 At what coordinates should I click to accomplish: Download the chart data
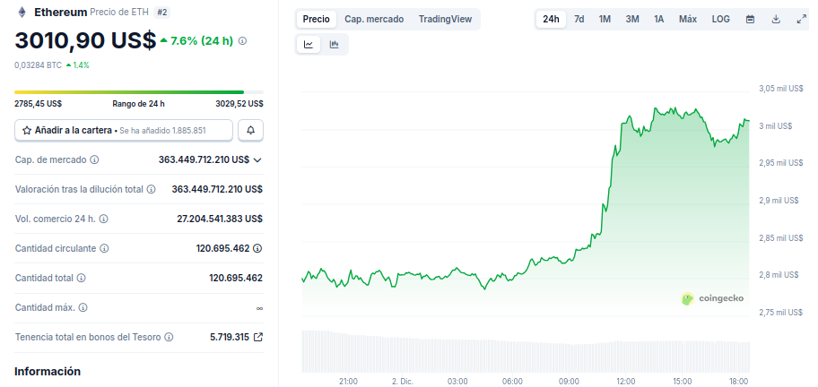point(776,19)
